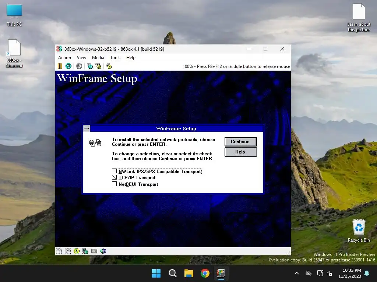The image size is (377, 282).
Task: Open taskbar Search
Action: (172, 273)
